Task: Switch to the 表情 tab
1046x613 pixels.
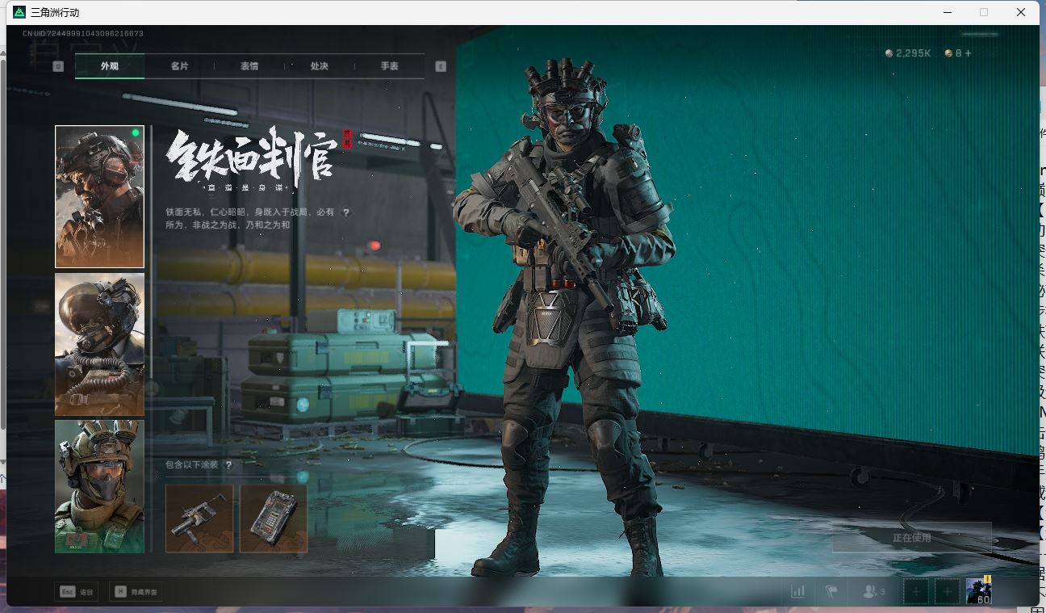Action: pos(249,66)
